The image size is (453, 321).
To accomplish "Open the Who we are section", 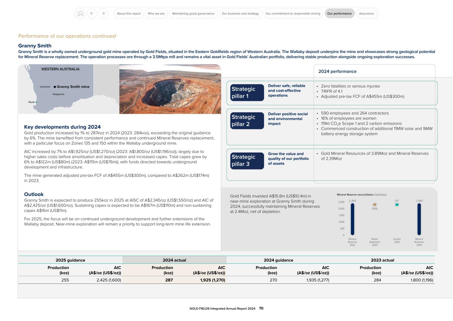I will (x=156, y=13).
